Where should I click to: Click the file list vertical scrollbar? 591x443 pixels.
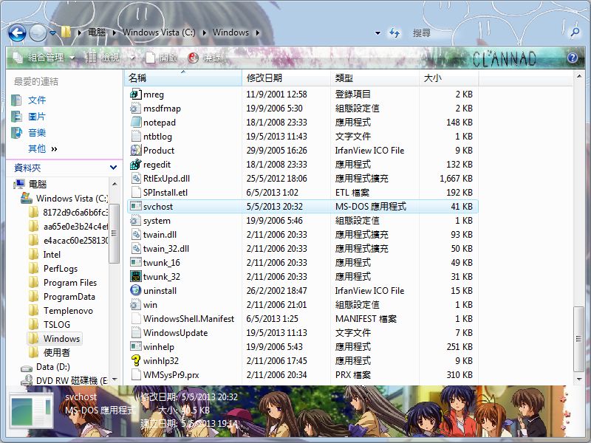(x=578, y=221)
